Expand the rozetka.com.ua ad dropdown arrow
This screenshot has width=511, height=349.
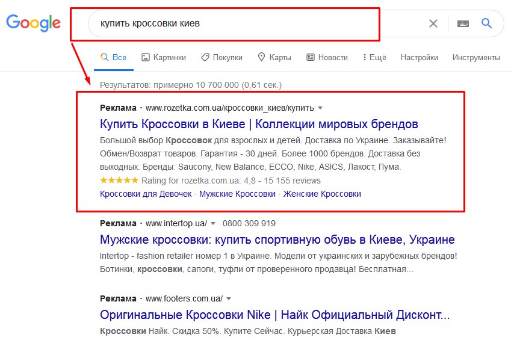[320, 108]
